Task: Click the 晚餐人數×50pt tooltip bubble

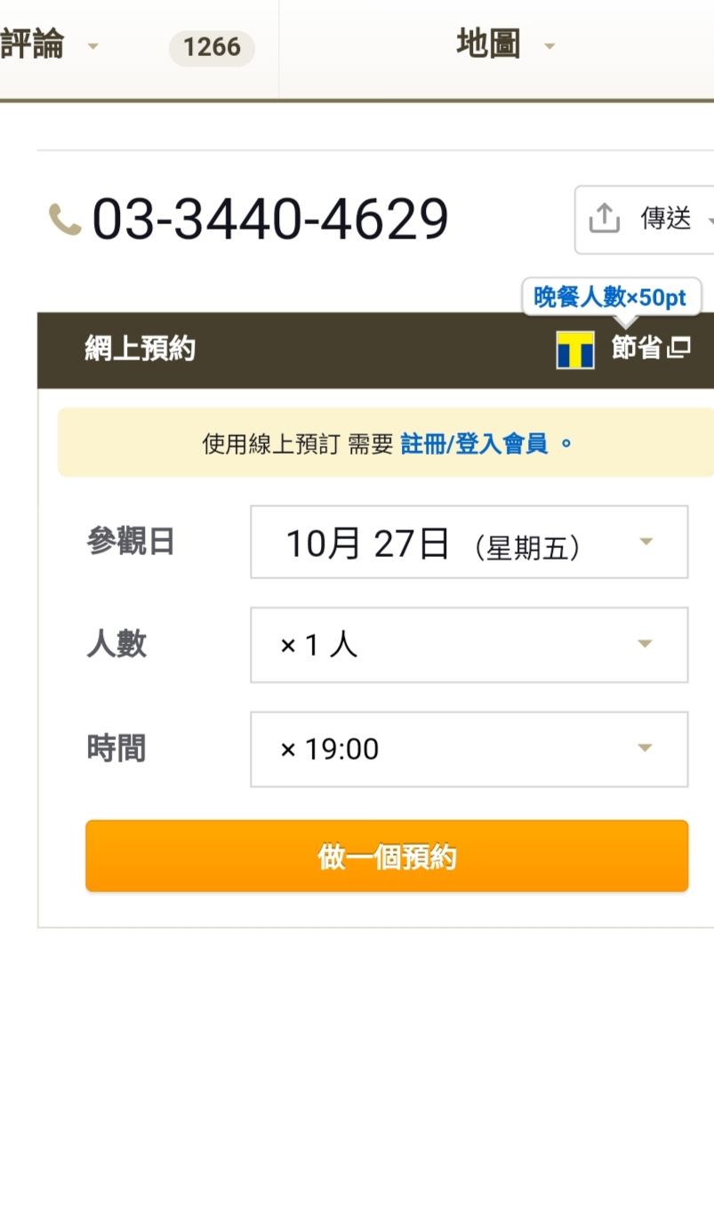Action: coord(611,297)
